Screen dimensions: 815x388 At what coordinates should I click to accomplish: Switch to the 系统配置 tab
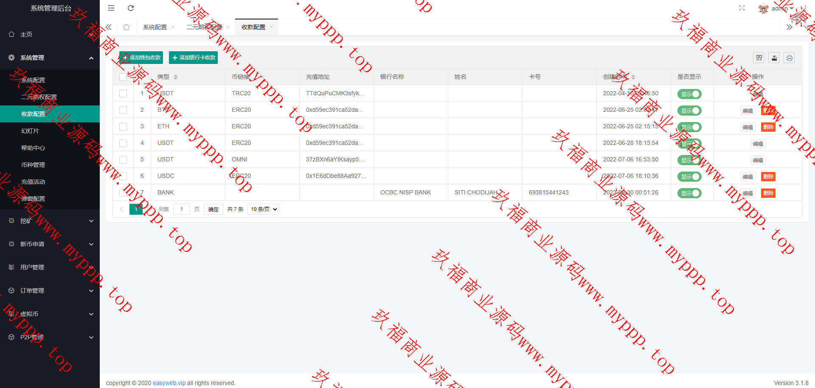[x=155, y=27]
